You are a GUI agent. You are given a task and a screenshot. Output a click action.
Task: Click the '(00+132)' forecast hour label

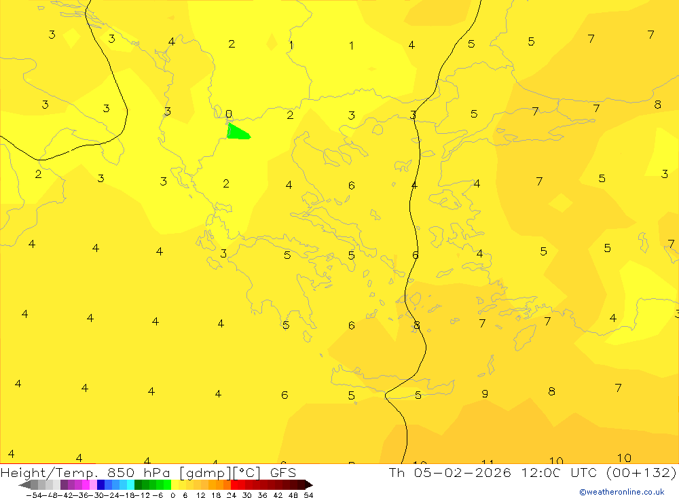(641, 472)
